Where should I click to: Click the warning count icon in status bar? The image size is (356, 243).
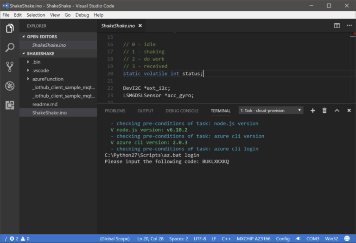(23, 238)
